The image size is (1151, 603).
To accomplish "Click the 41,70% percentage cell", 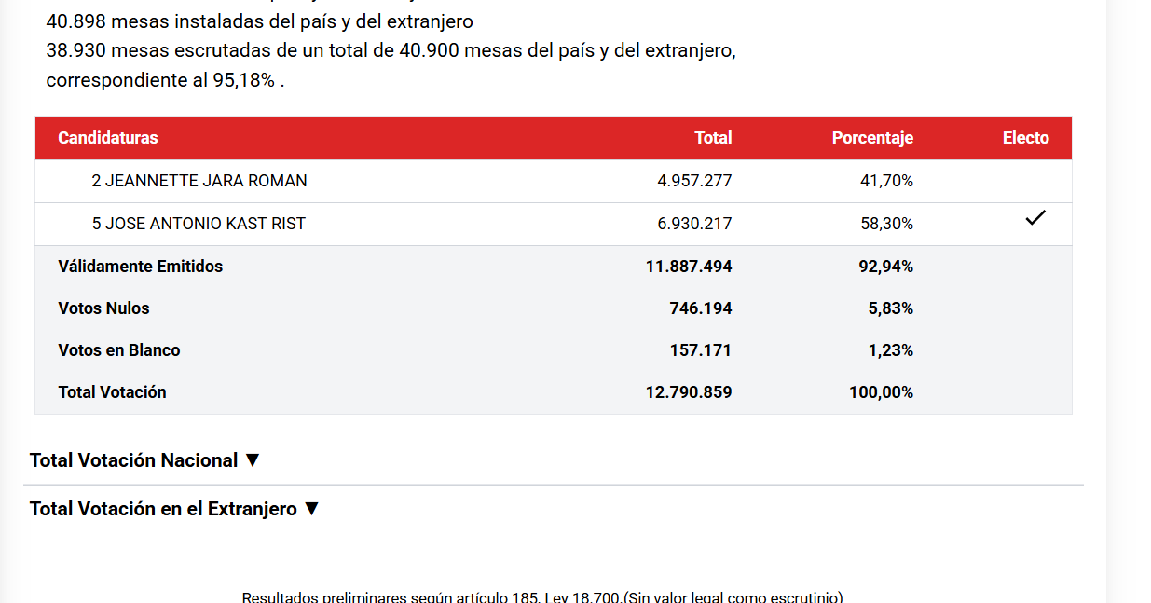I will tap(886, 181).
